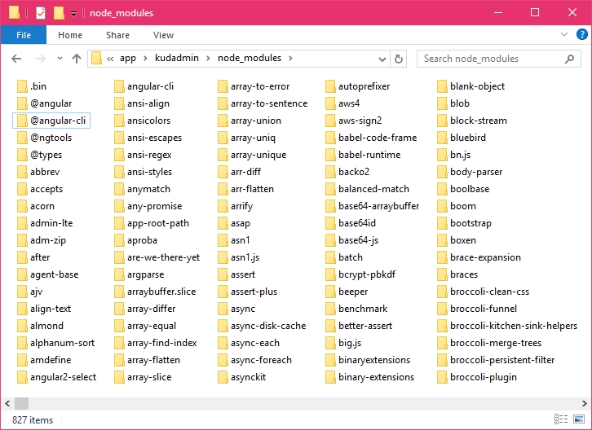The width and height of the screenshot is (592, 430).
Task: Switch to the View ribbon tab
Action: tap(163, 35)
